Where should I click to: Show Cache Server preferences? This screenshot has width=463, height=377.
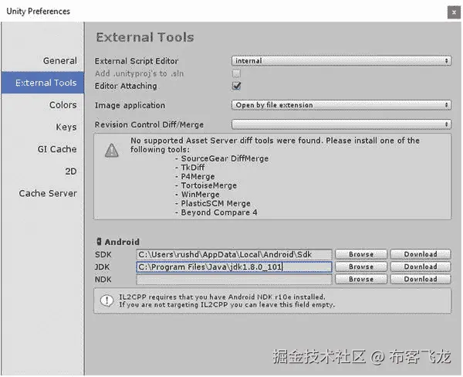(48, 193)
